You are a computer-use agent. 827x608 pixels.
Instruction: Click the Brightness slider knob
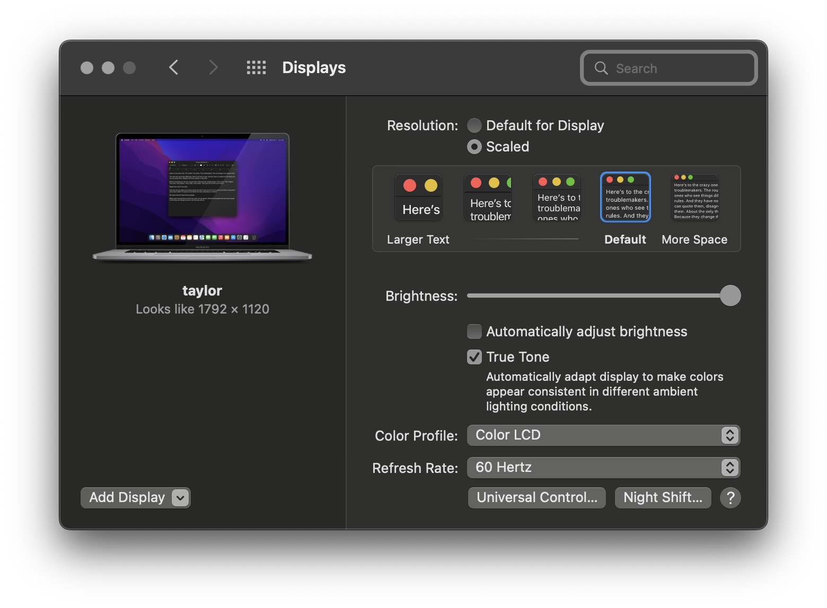(730, 296)
